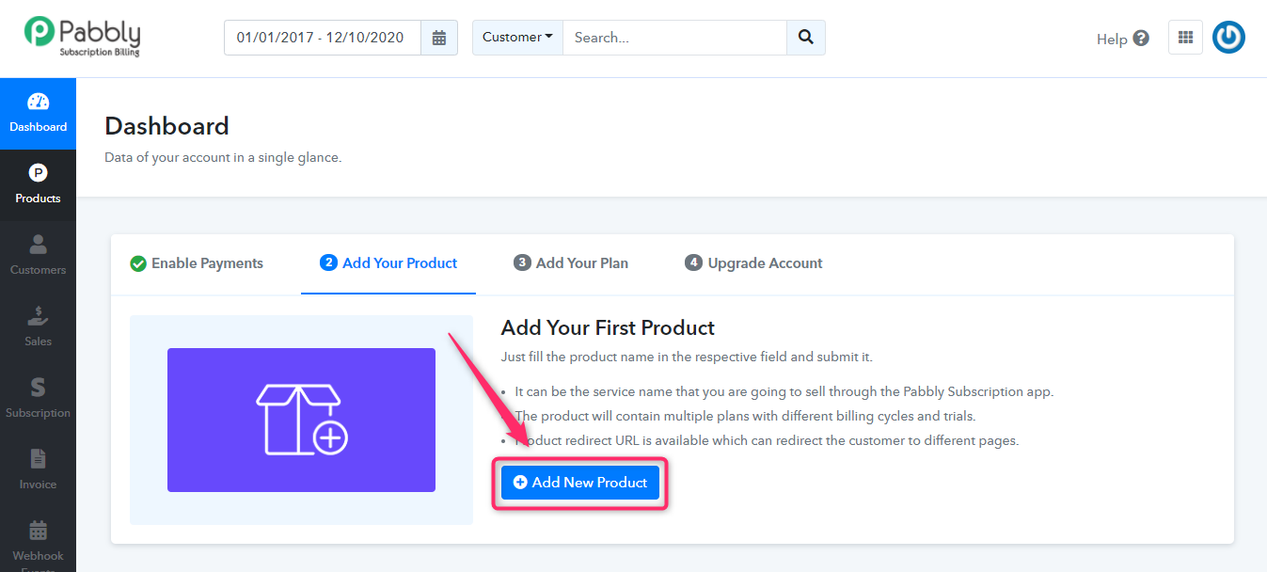Image resolution: width=1267 pixels, height=572 pixels.
Task: Click the box-plus product illustration
Action: (301, 420)
